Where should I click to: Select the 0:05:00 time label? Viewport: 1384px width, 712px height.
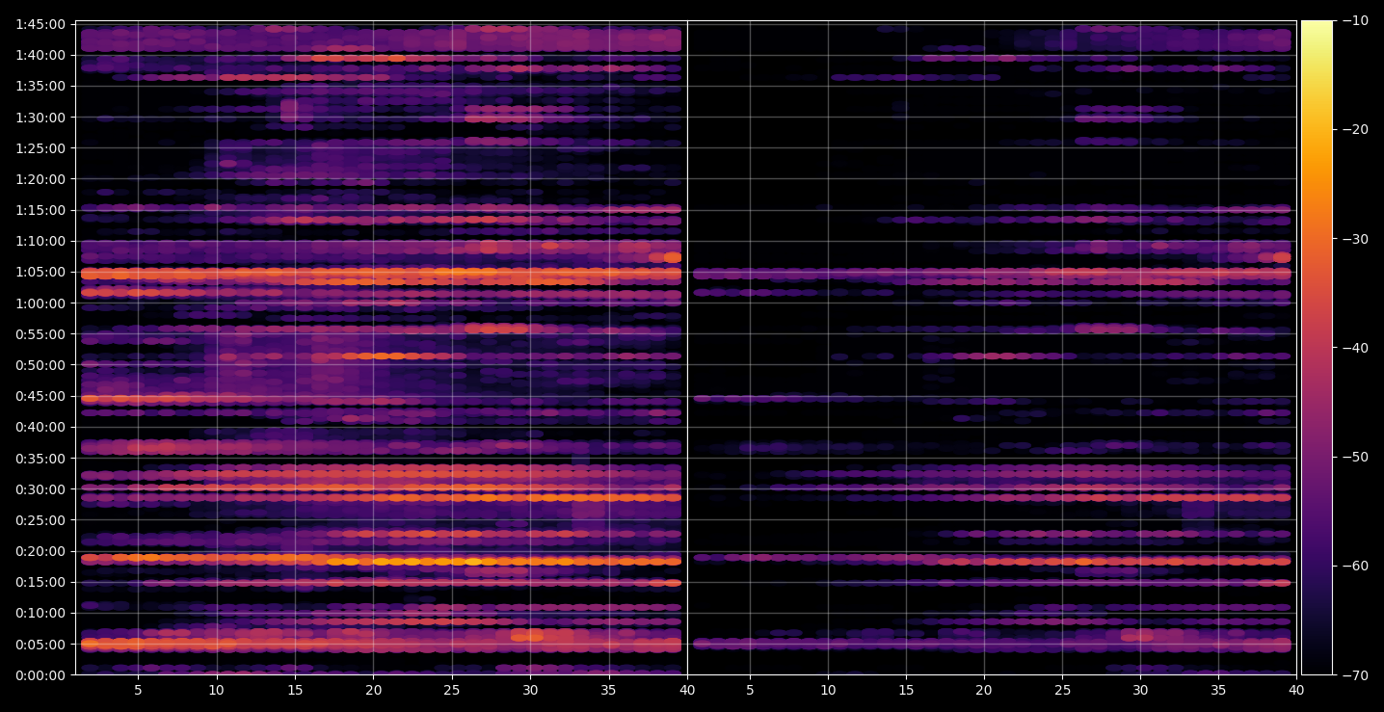(40, 645)
